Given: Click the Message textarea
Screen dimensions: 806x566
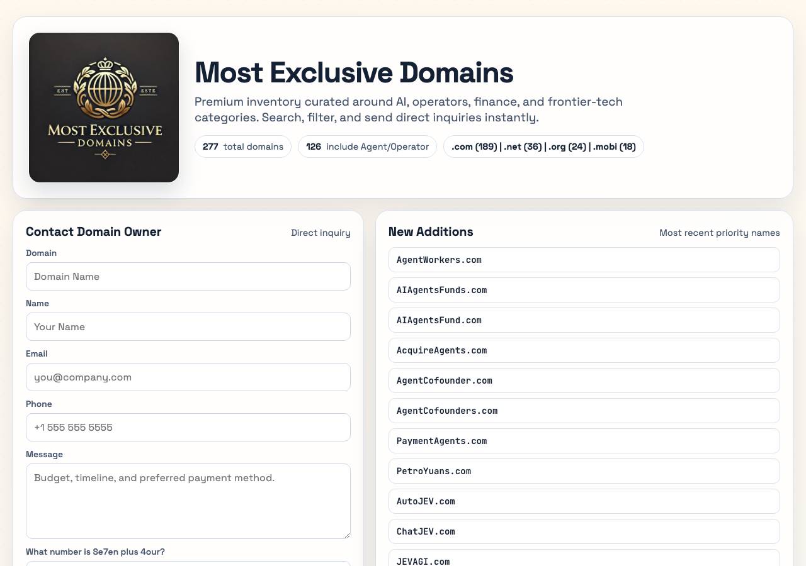Looking at the screenshot, I should (x=188, y=501).
